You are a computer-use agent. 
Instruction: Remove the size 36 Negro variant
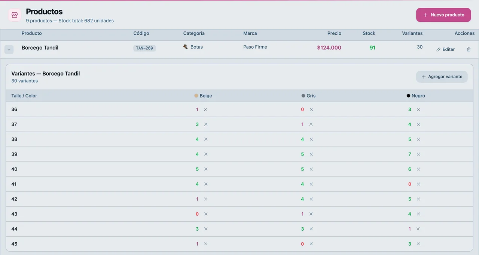click(x=418, y=110)
